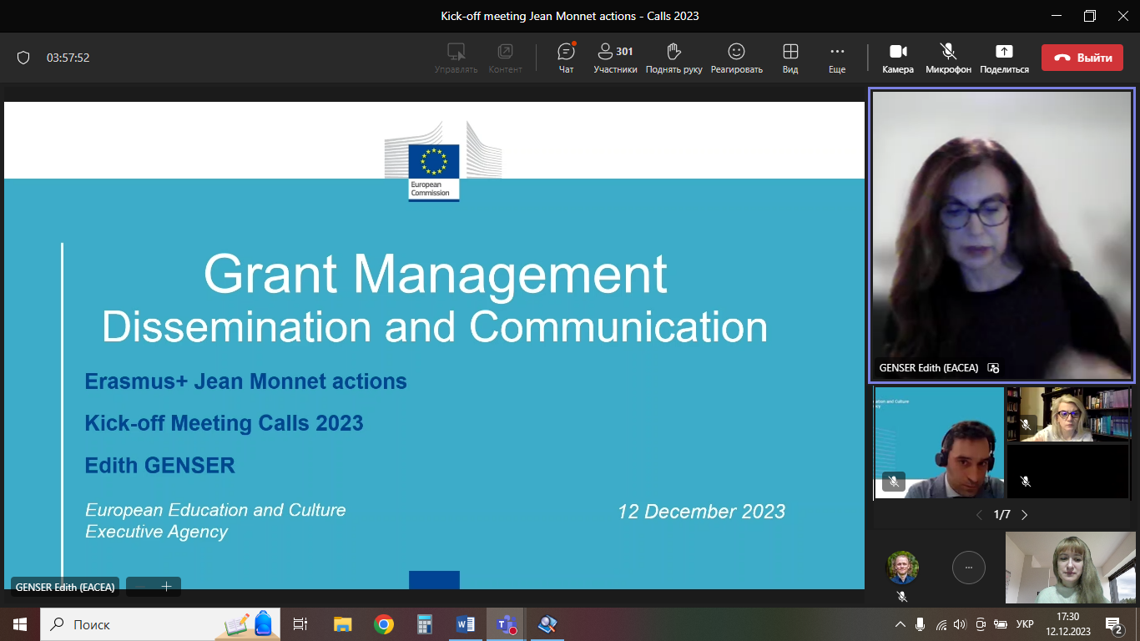
Task: Toggle the microphone mute
Action: pos(948,58)
